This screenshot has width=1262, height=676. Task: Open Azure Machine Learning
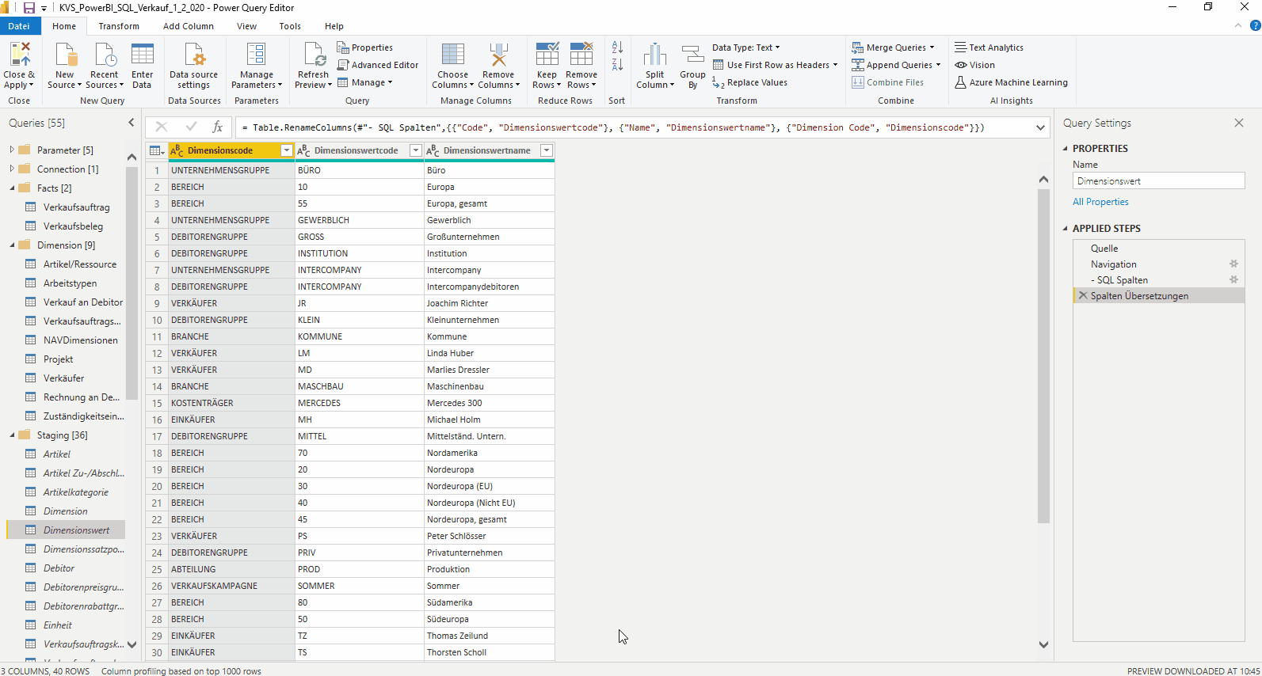pyautogui.click(x=1011, y=82)
